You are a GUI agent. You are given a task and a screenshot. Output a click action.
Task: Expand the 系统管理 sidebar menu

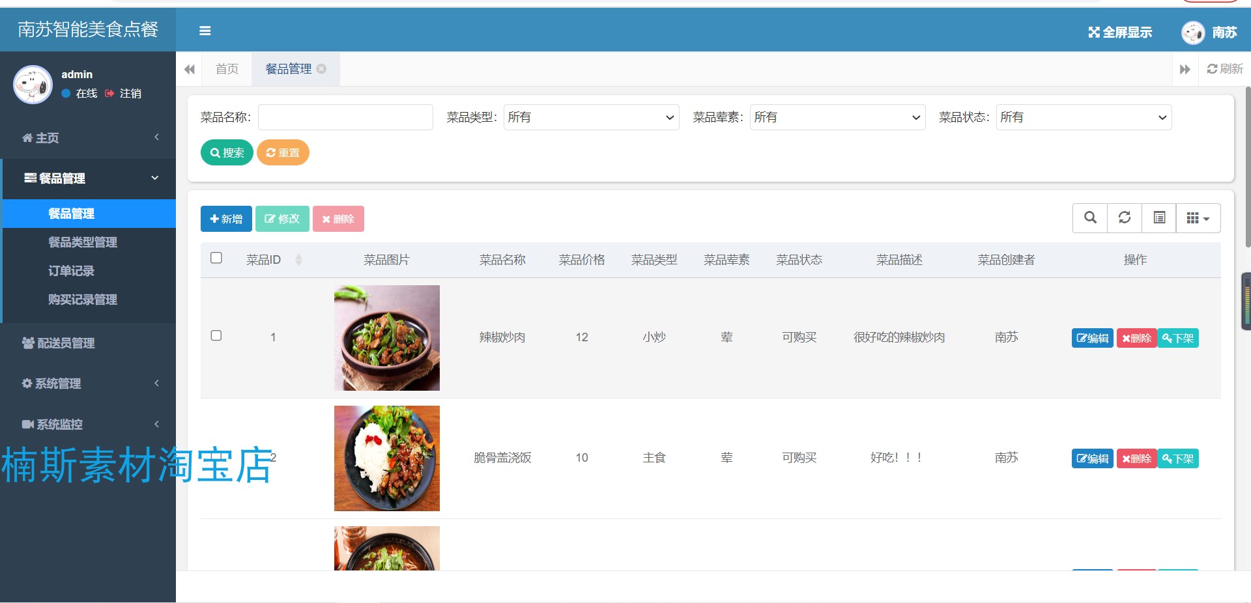coord(88,384)
